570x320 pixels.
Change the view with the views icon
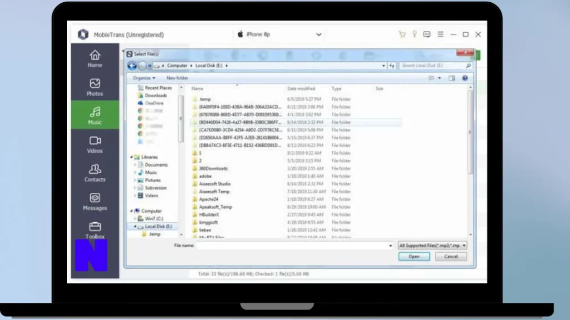pyautogui.click(x=431, y=78)
